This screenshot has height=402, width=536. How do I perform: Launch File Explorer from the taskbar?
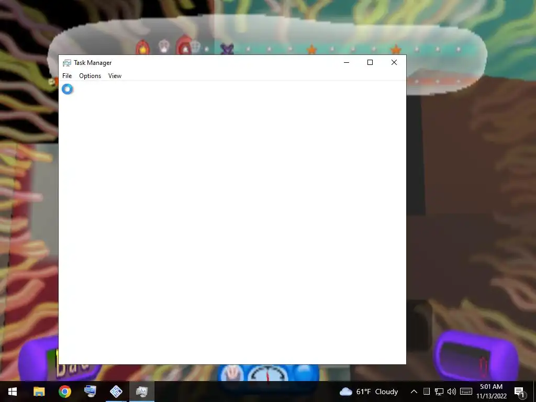coord(39,392)
